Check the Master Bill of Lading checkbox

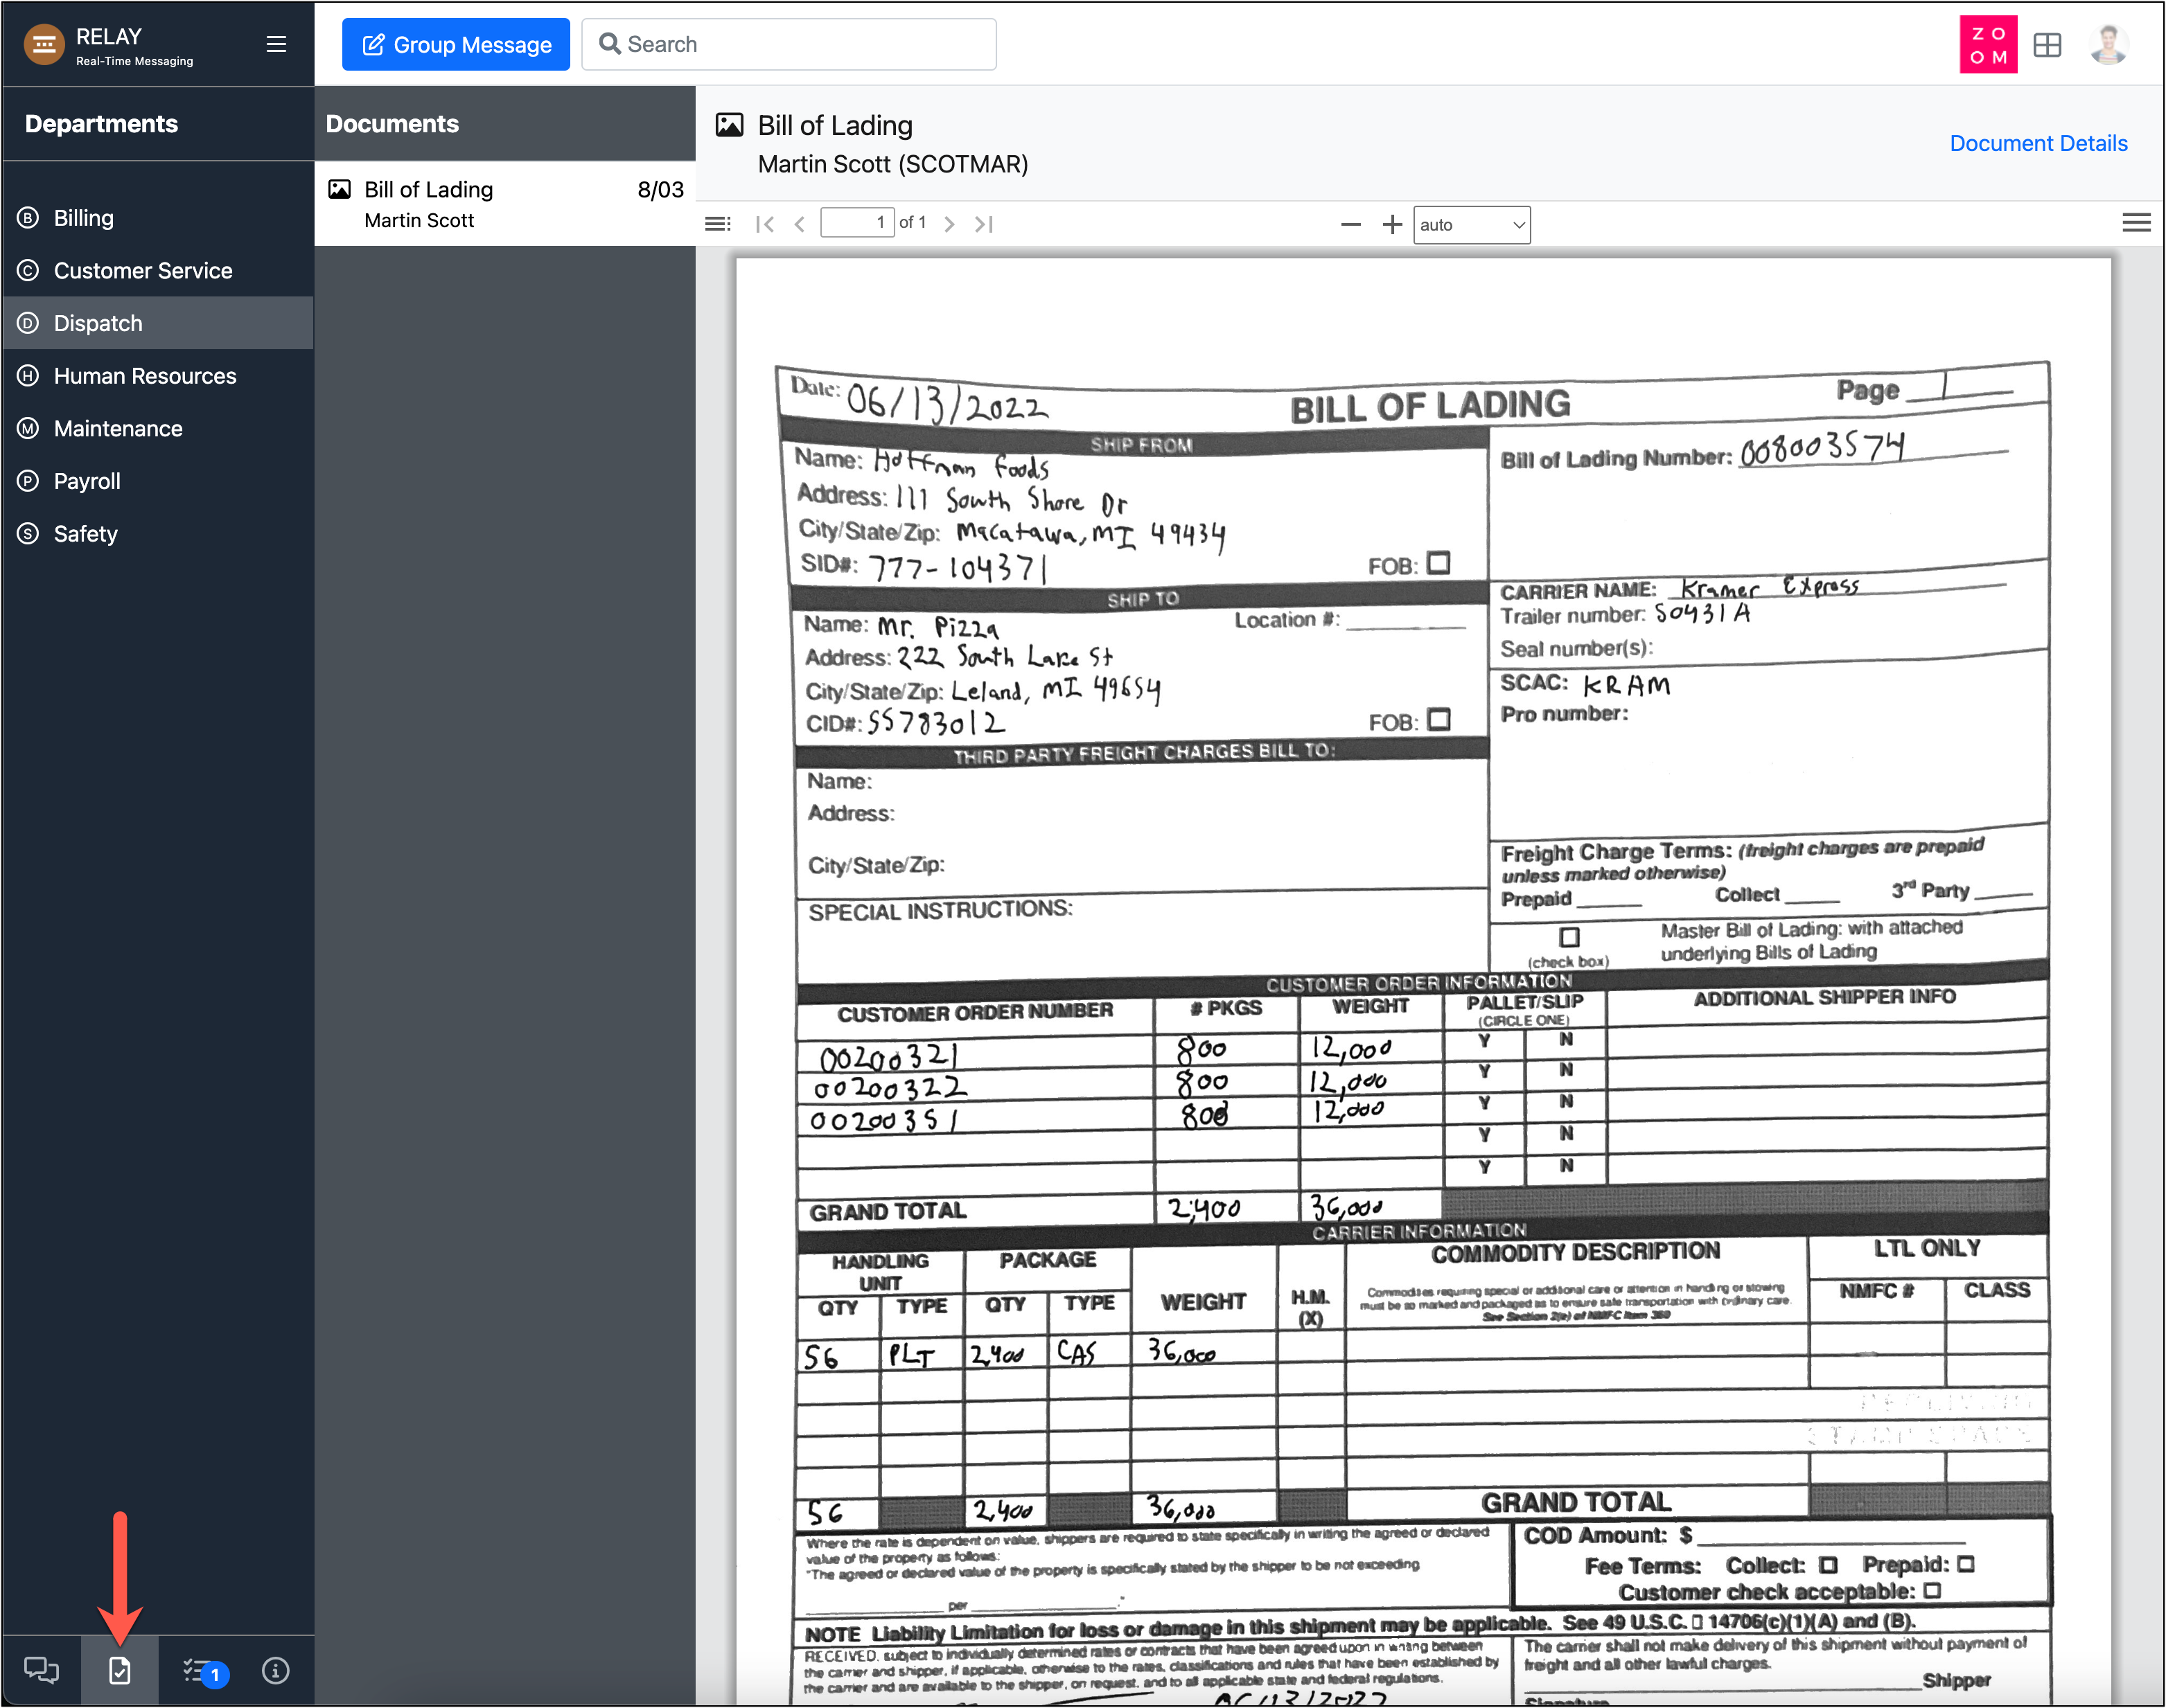coord(1568,937)
